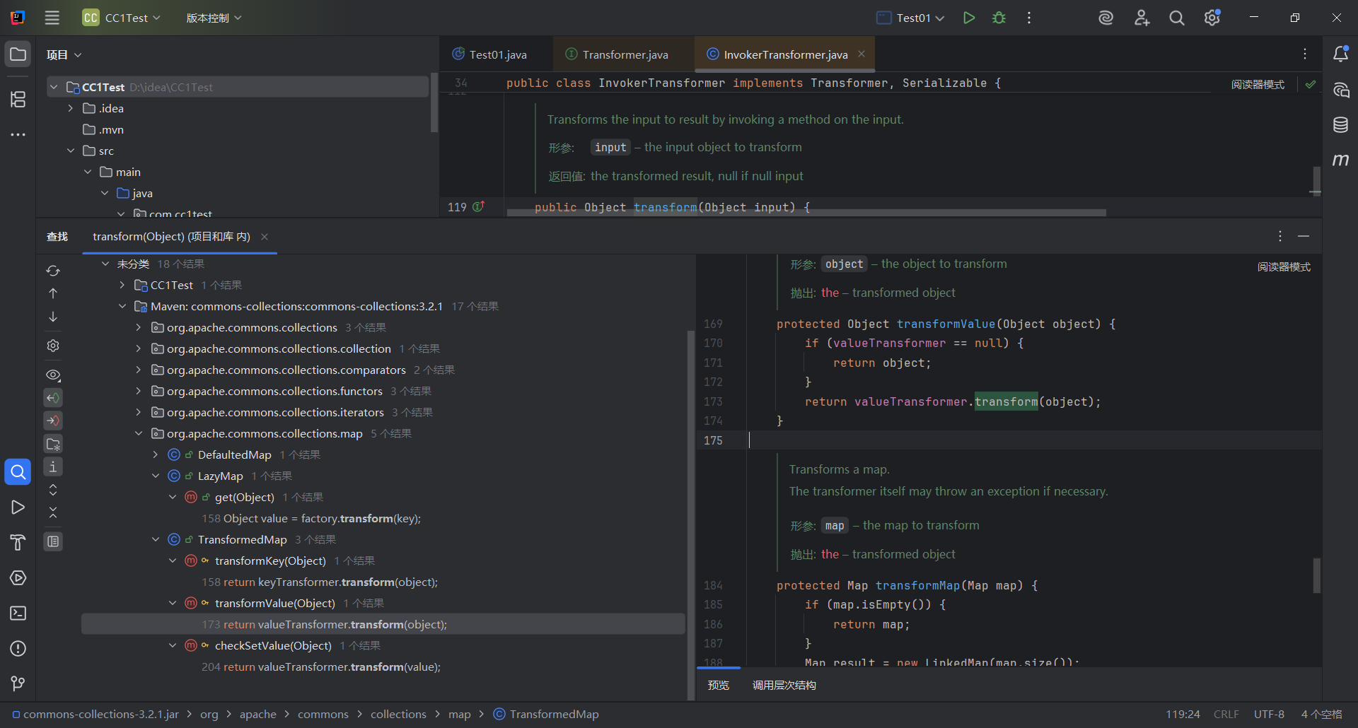Open the 版本控制 dropdown
Viewport: 1358px width, 728px height.
214,18
